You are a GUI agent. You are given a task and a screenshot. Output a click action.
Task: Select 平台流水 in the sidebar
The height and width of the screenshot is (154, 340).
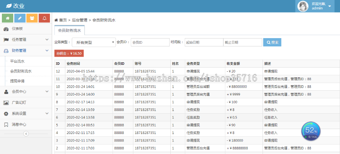17,61
